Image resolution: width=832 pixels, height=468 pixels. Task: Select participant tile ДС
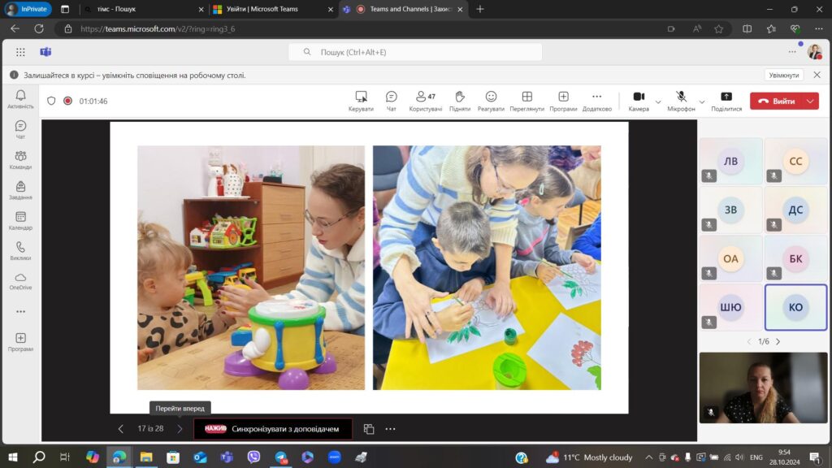[795, 210]
